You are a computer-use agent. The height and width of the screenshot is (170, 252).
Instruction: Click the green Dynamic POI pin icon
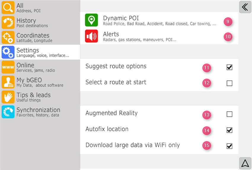click(91, 20)
